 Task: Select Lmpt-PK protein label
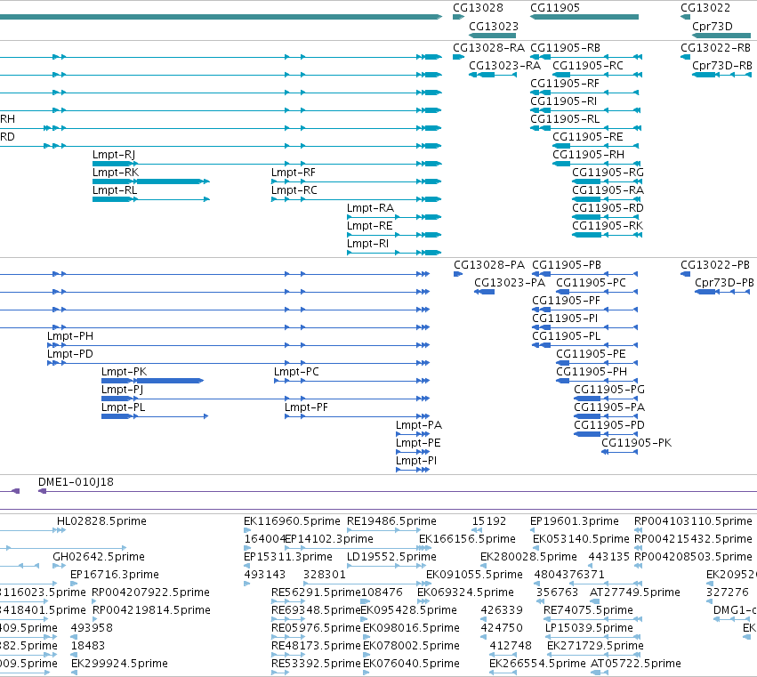pos(124,372)
